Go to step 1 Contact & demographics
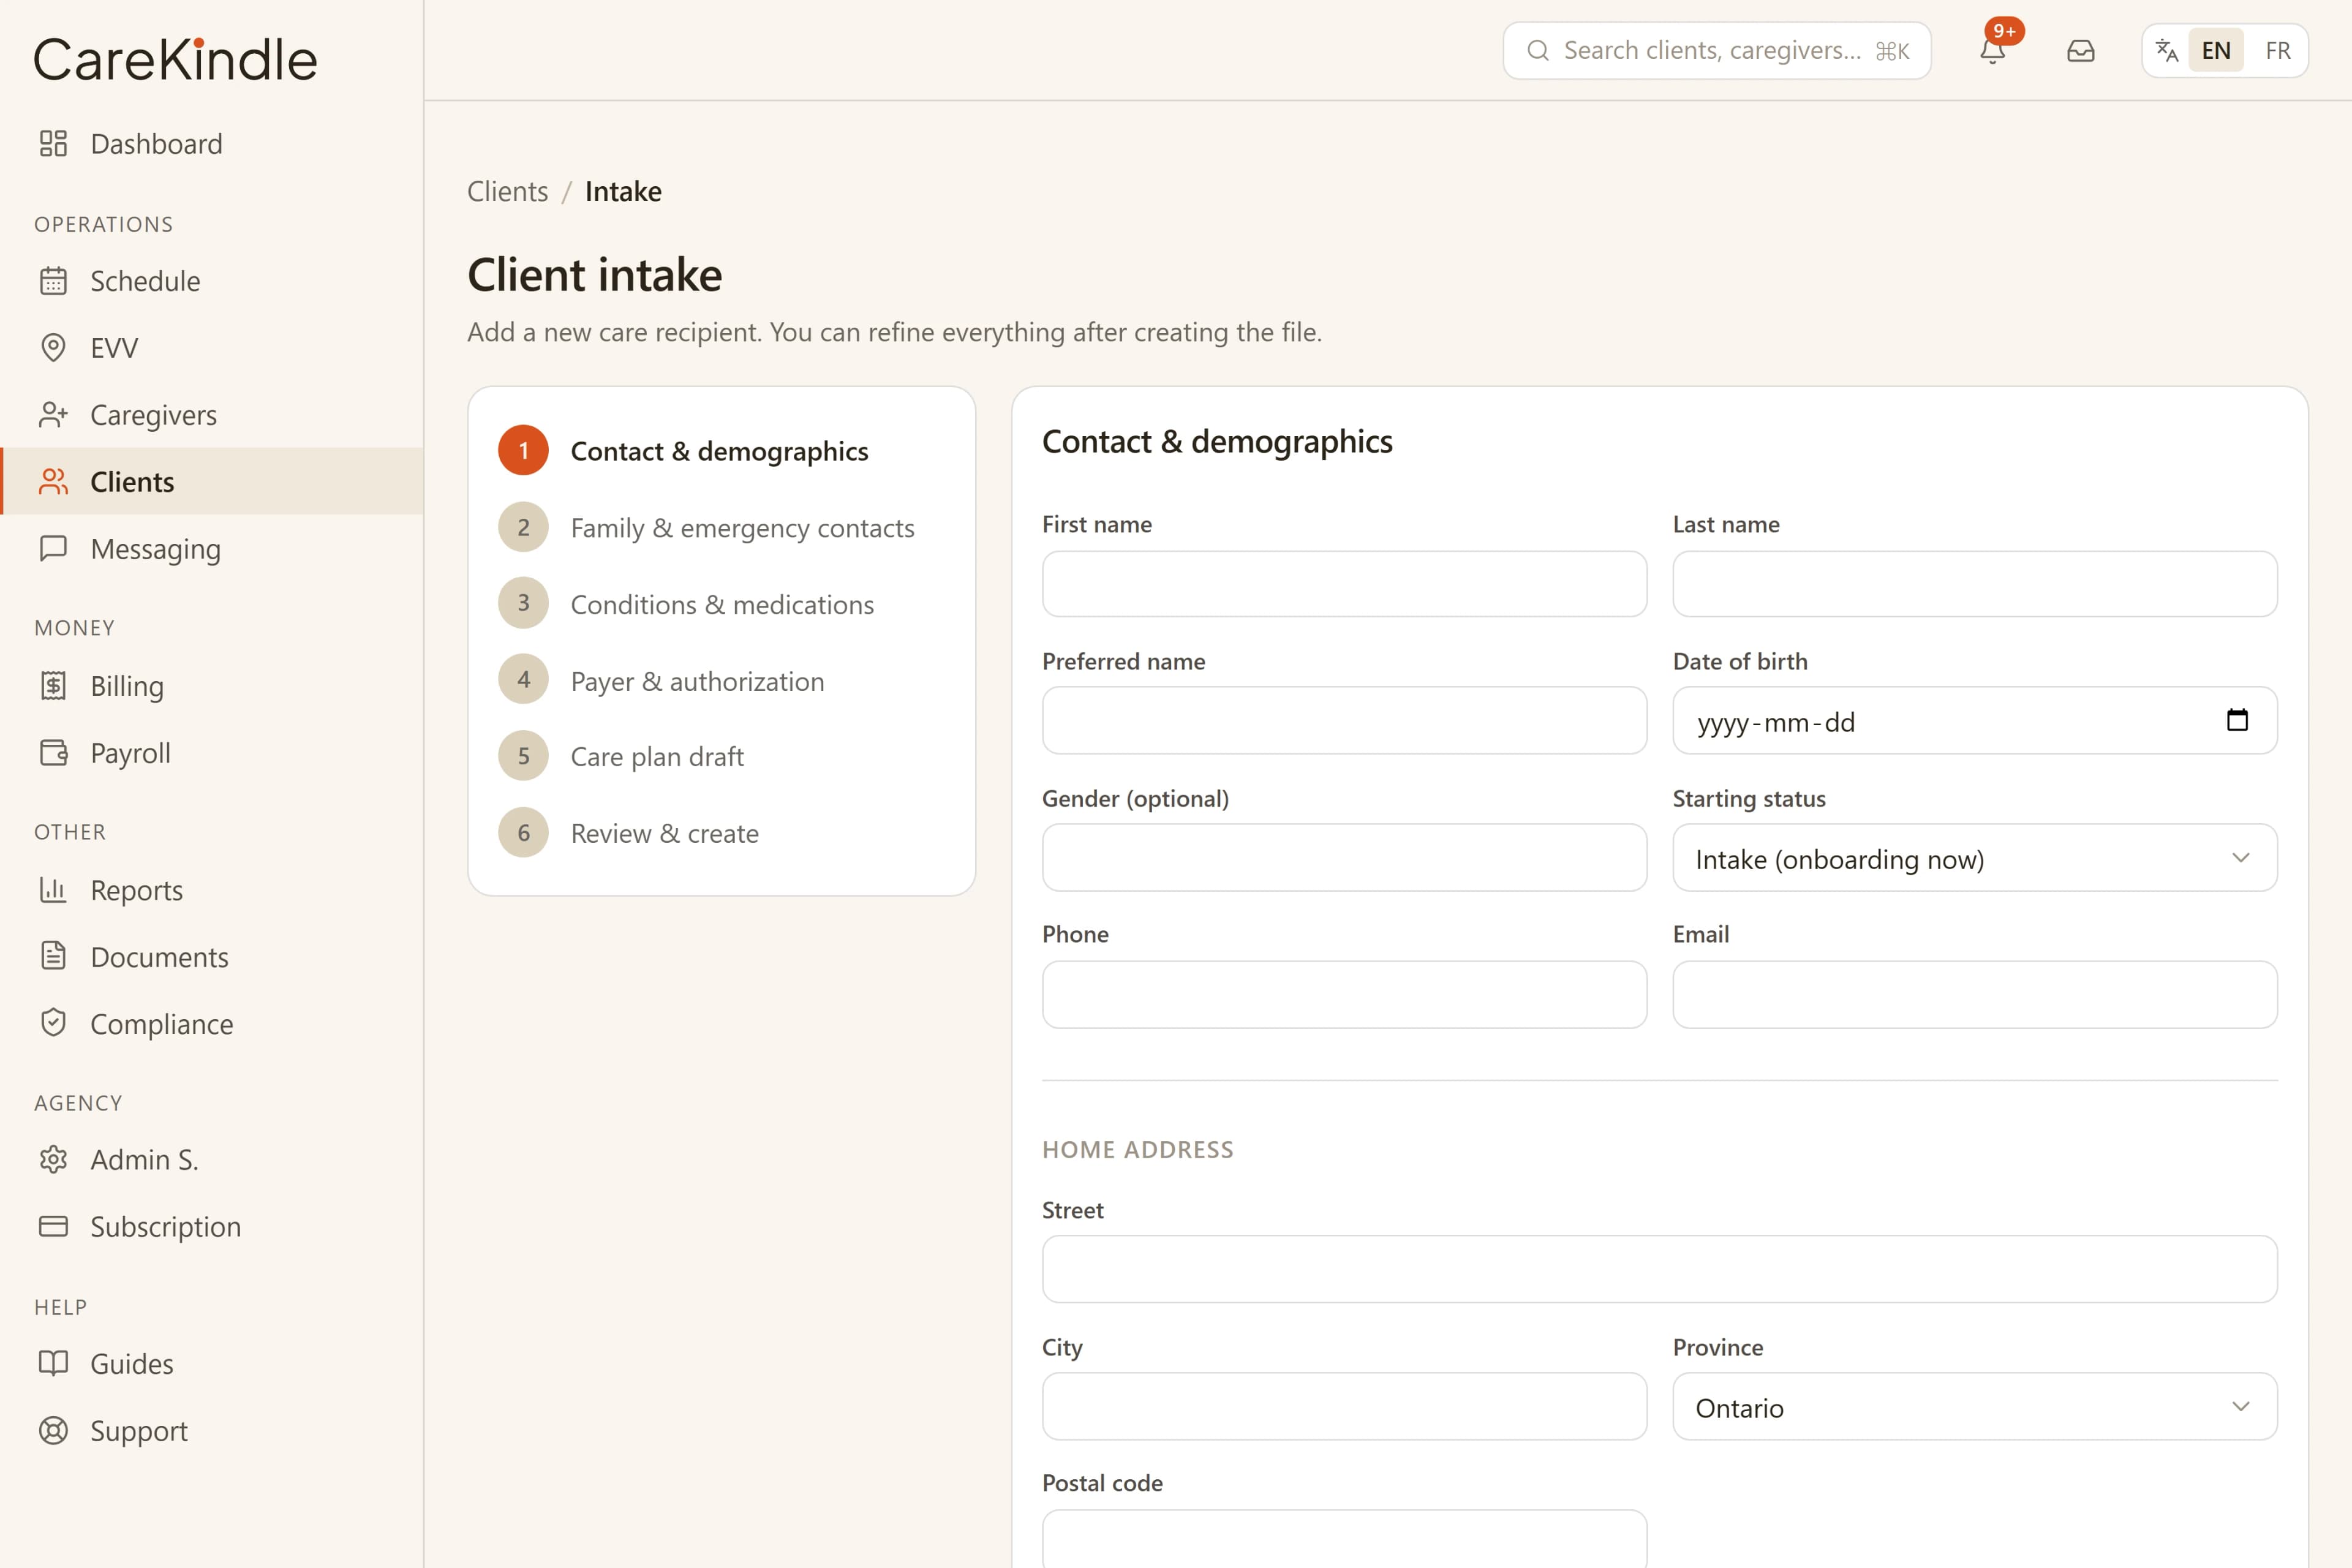 [683, 451]
